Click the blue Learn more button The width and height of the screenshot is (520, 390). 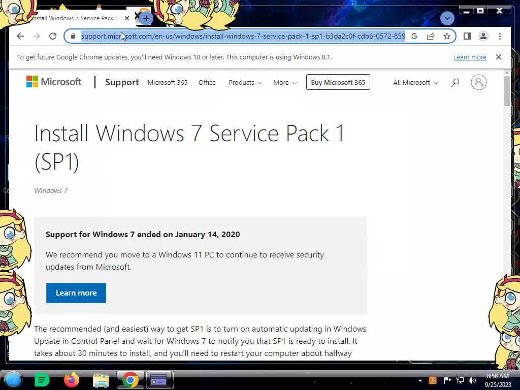(x=76, y=293)
